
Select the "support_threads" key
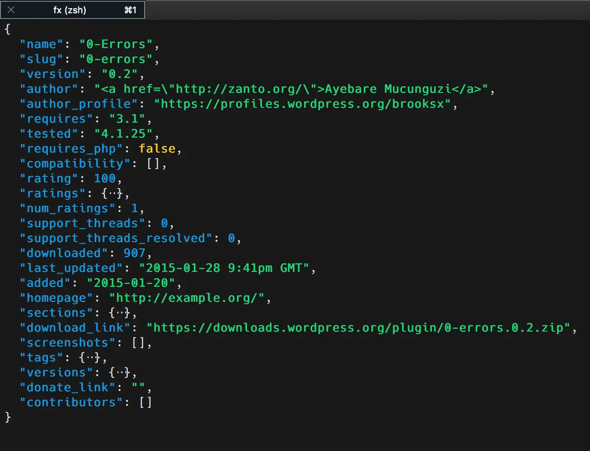click(x=82, y=223)
